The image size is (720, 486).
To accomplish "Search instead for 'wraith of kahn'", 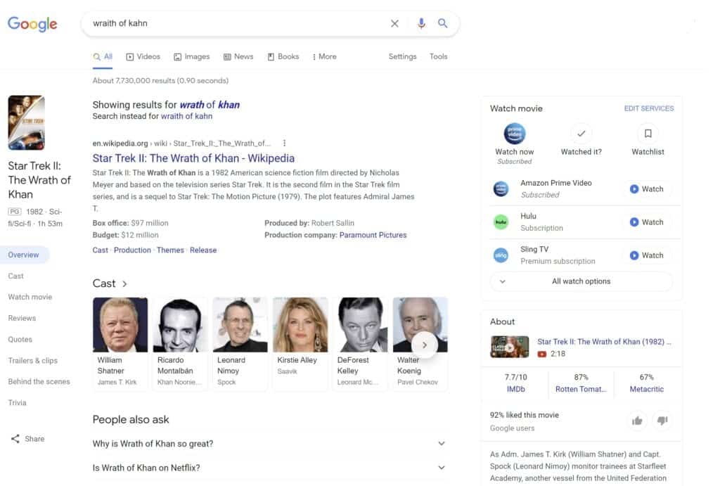I will tap(186, 116).
